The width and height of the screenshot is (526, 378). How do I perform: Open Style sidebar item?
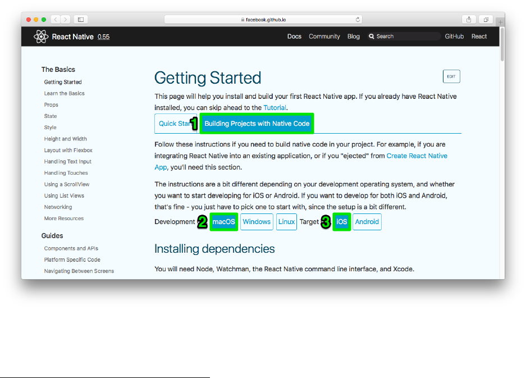click(50, 127)
